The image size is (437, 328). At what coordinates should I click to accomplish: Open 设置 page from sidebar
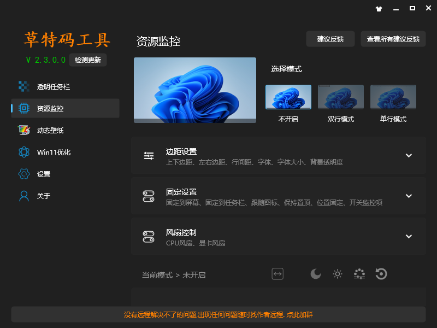[x=65, y=174]
